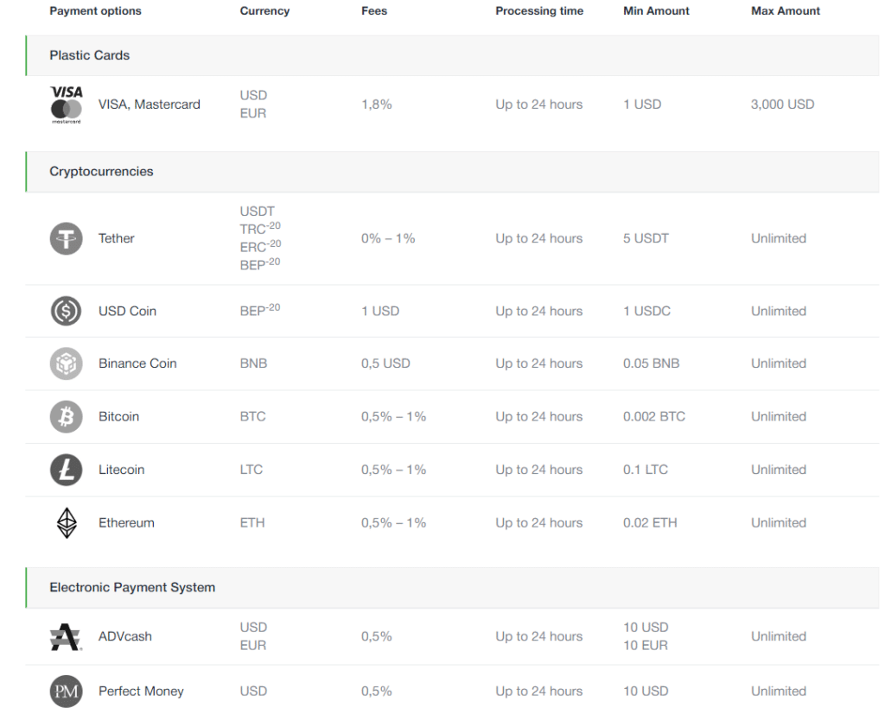Screen dimensions: 885x720
Task: Click the 0.02 ETH minimum amount
Action: click(x=650, y=522)
